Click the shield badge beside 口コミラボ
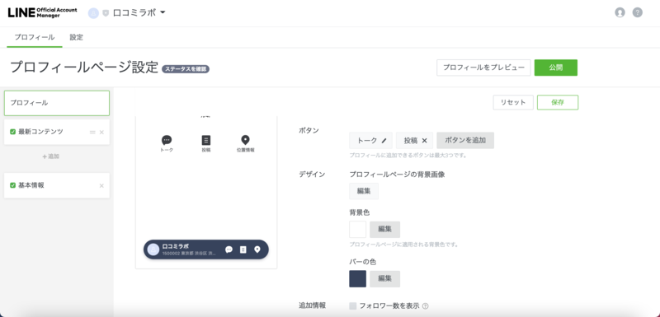 pyautogui.click(x=106, y=13)
